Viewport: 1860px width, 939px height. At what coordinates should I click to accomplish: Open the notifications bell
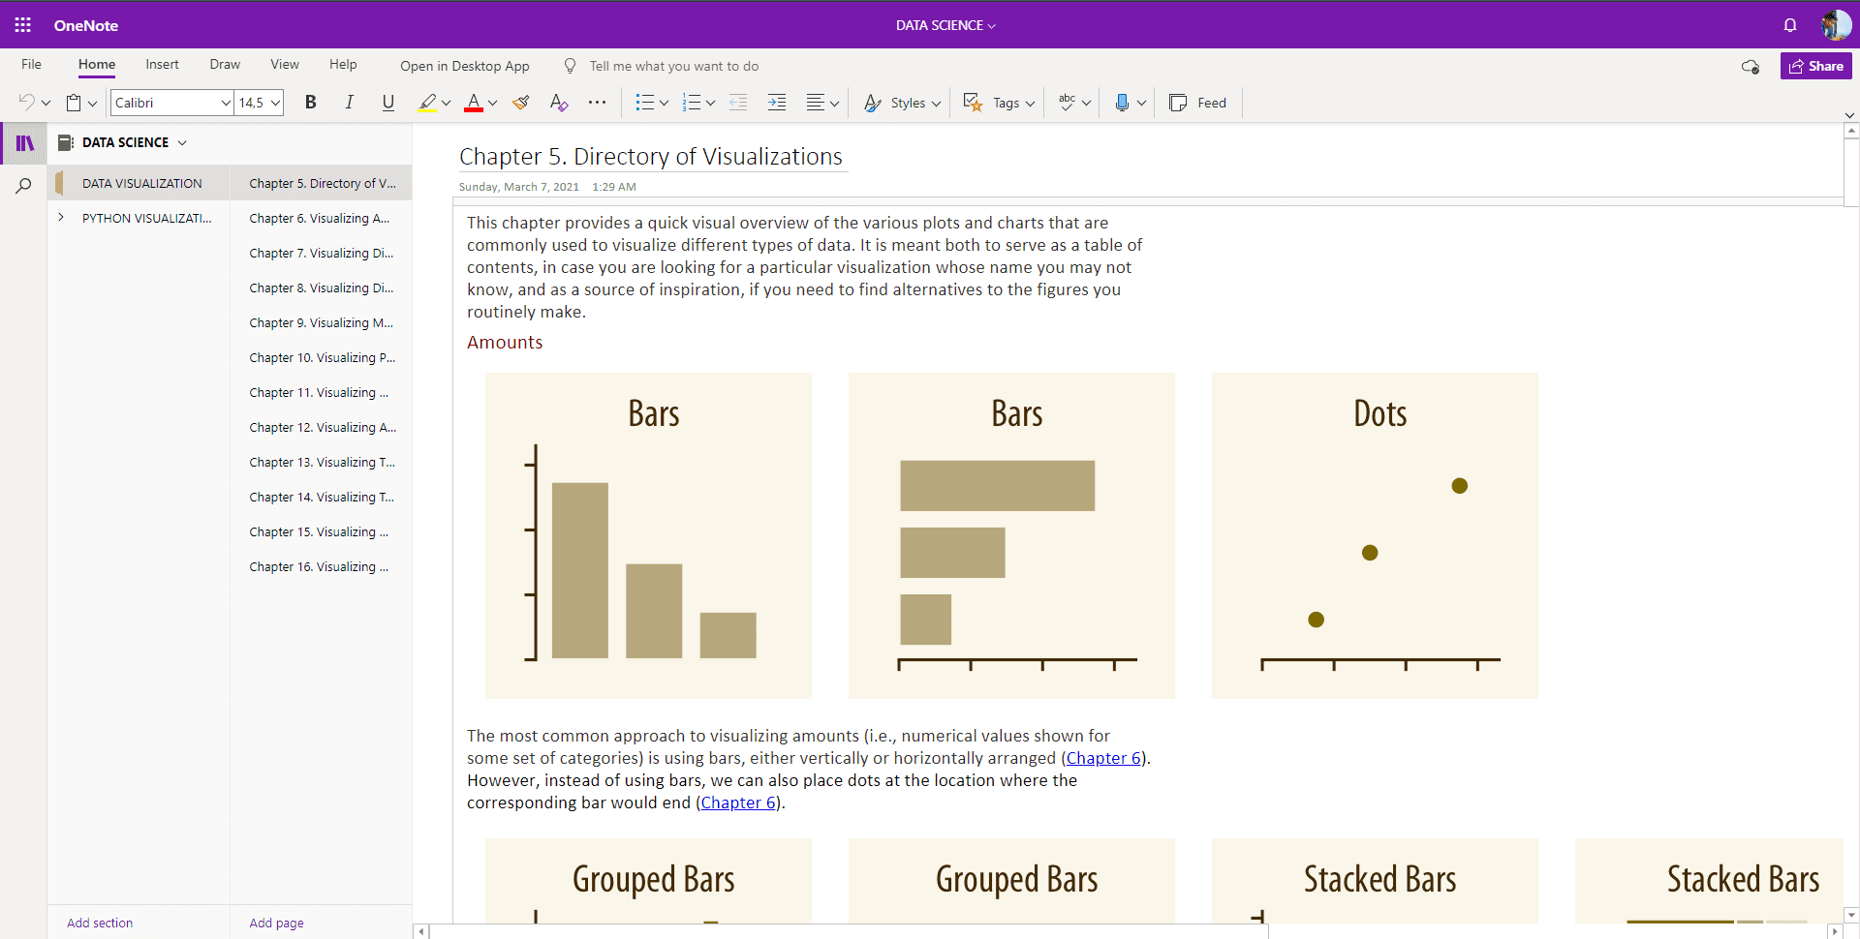(1789, 25)
